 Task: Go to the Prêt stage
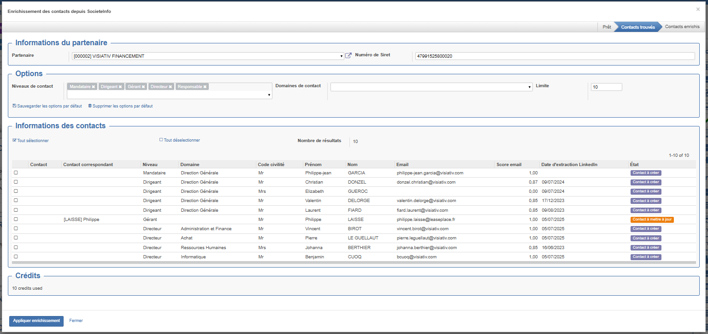607,27
